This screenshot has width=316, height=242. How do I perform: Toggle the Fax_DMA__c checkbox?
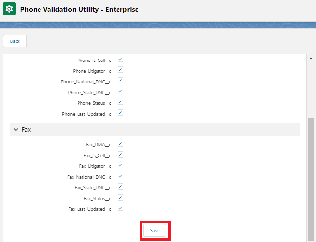pos(120,144)
